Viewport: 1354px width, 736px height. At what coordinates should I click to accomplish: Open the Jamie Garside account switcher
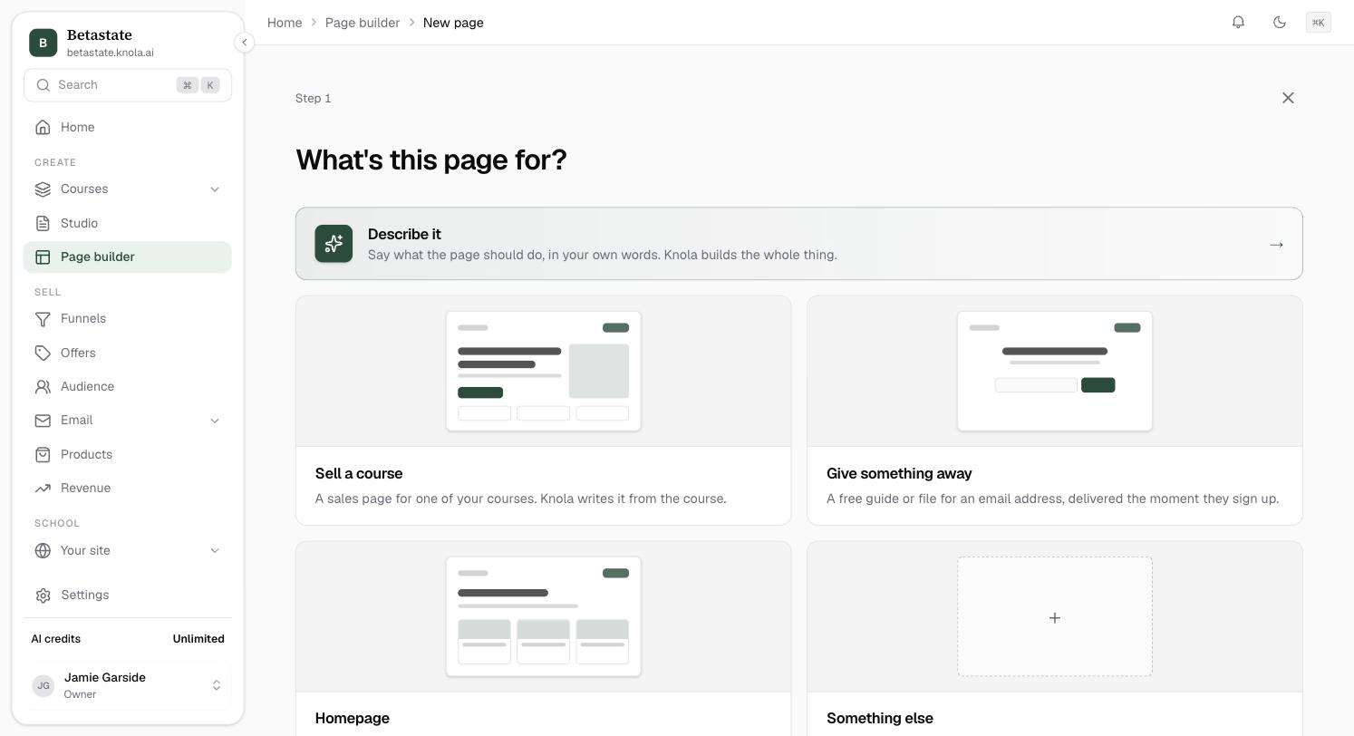[128, 685]
